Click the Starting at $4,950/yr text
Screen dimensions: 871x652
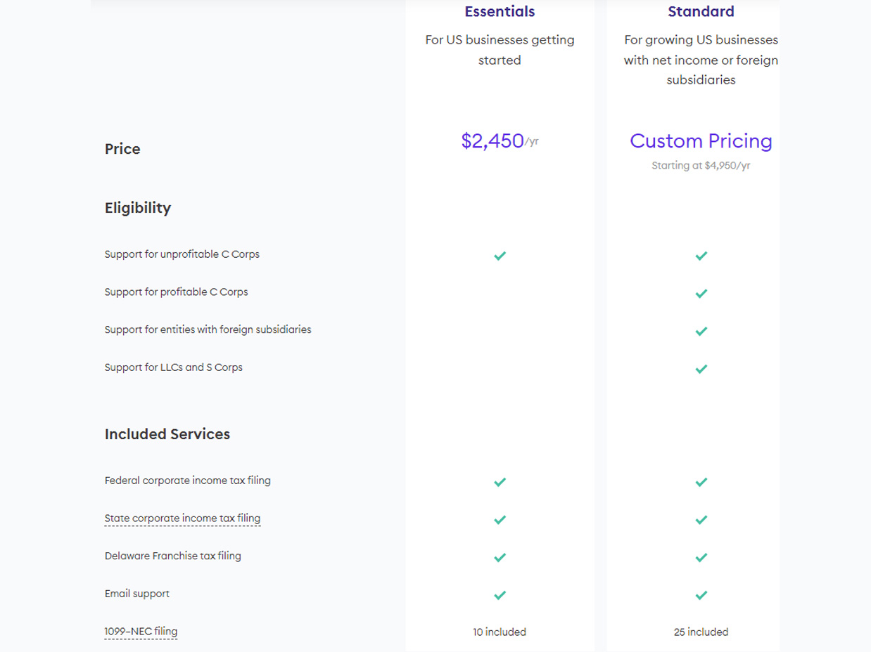(x=701, y=166)
